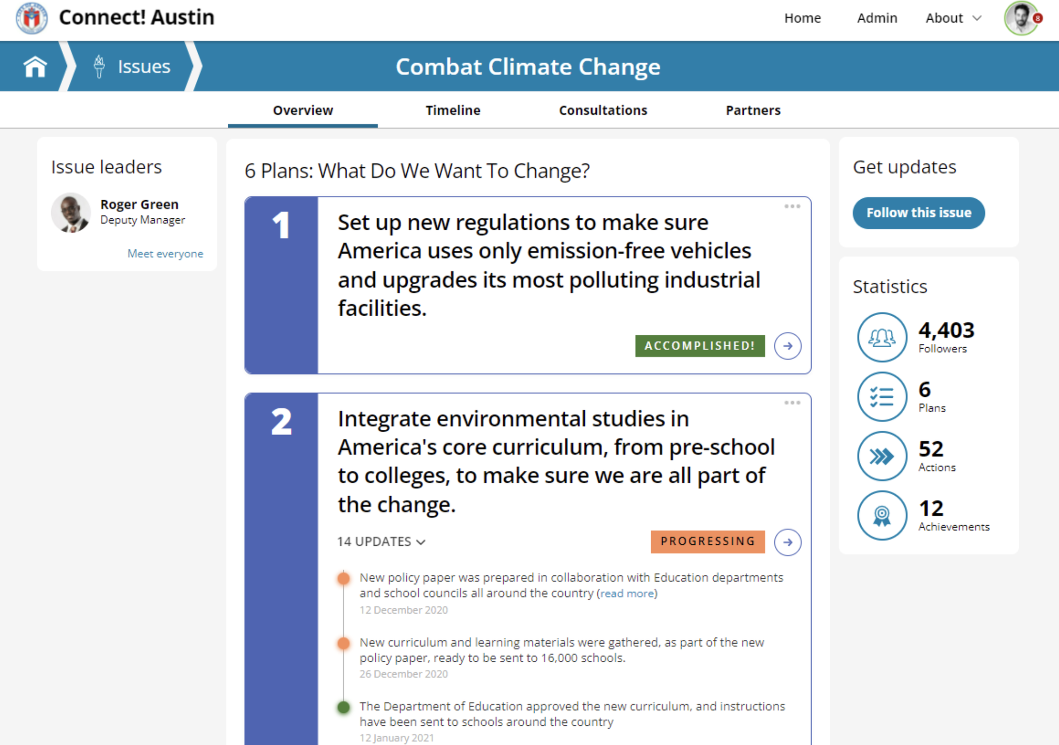Image resolution: width=1059 pixels, height=745 pixels.
Task: Click Roger Green's profile photo
Action: (x=71, y=212)
